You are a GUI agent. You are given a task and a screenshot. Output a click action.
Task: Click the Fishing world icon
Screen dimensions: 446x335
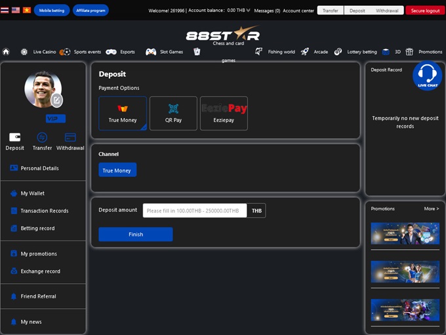(259, 52)
